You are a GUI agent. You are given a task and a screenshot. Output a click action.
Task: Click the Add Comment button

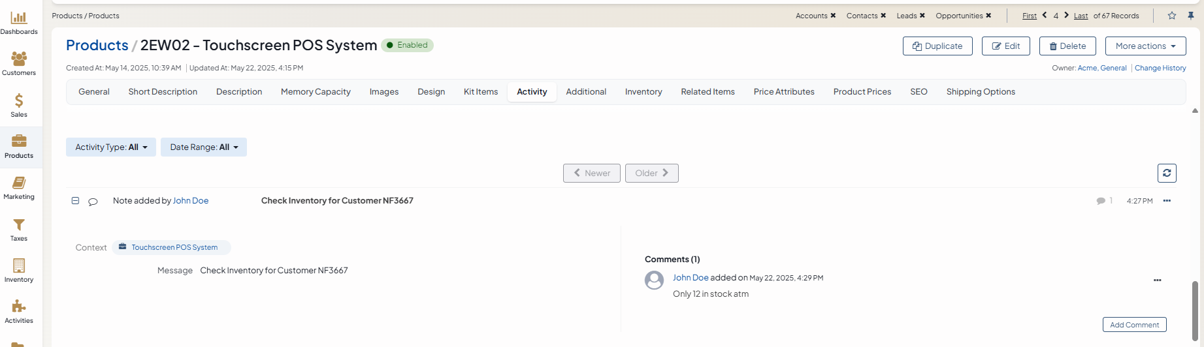(1134, 325)
